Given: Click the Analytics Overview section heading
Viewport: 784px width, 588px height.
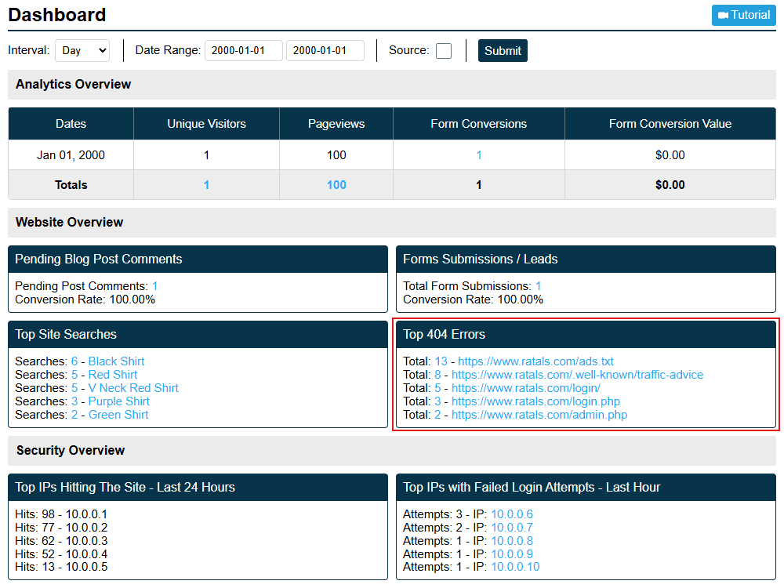Looking at the screenshot, I should [73, 85].
